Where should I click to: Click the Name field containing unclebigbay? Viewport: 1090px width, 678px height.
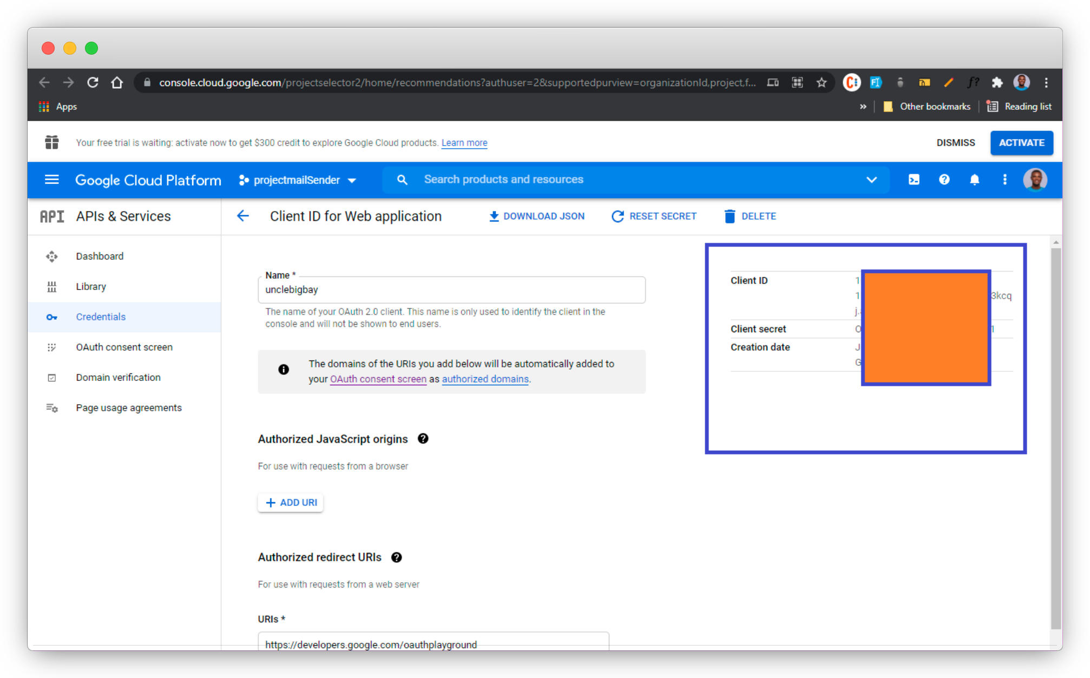(x=452, y=290)
